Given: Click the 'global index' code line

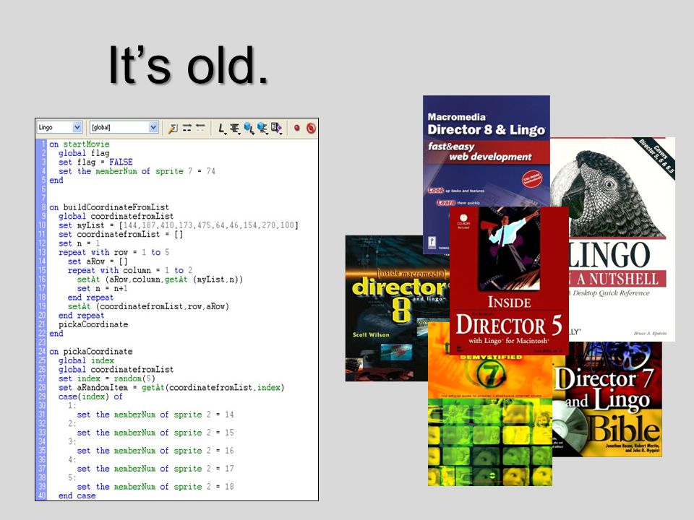Looking at the screenshot, I should [86, 360].
